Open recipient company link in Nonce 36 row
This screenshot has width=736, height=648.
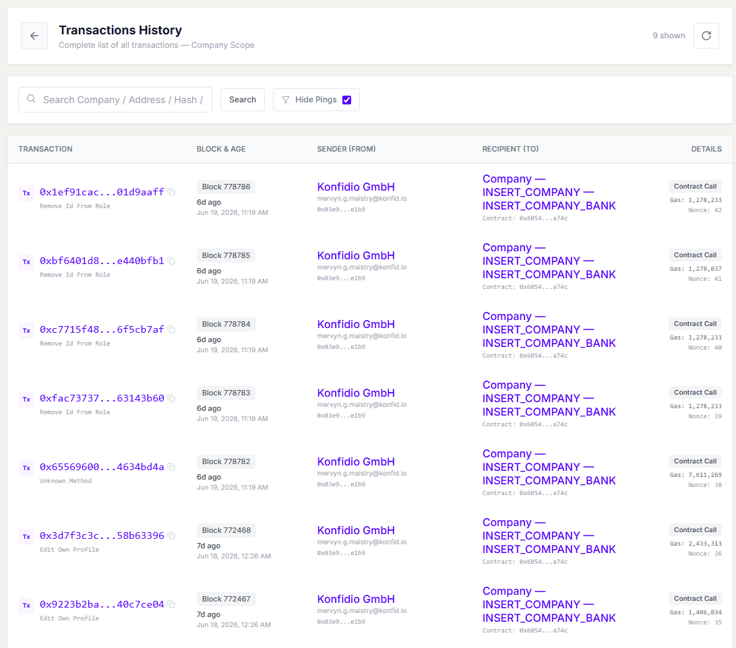549,536
